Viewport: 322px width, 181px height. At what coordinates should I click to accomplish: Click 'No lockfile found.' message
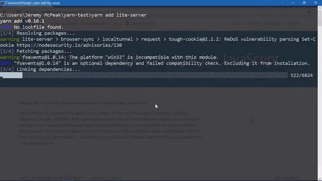[x=39, y=27]
